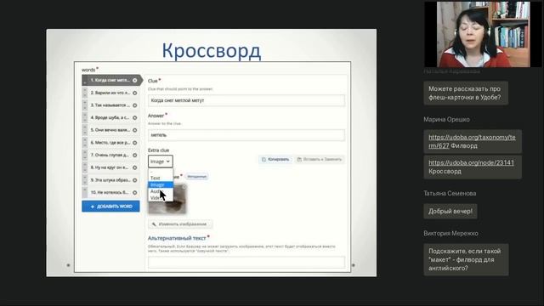Screen dimensions: 544x306
Task: Open word 3 'Так называется' entry
Action: [x=110, y=105]
